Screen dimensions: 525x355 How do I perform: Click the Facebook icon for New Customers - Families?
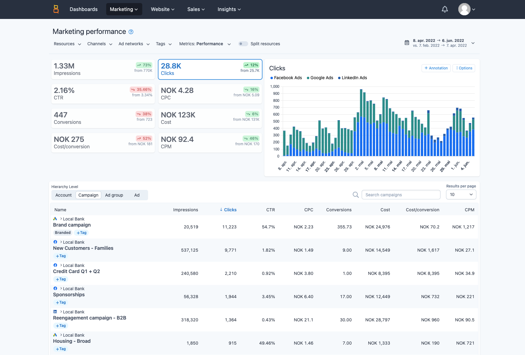pos(55,242)
